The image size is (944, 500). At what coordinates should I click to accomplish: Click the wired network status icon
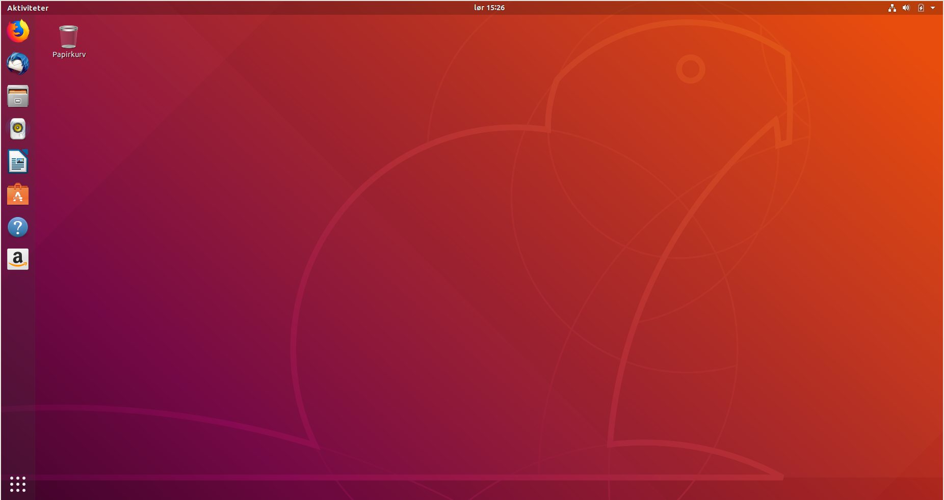click(x=892, y=8)
